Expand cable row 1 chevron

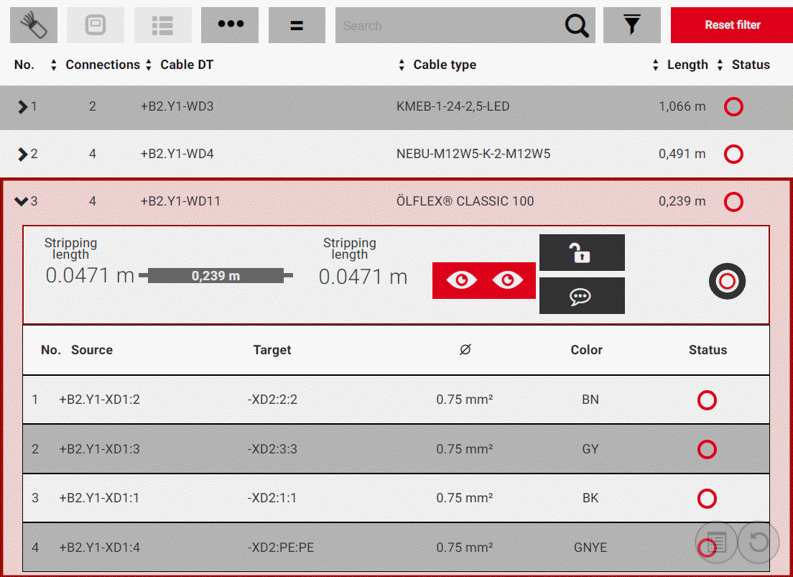pyautogui.click(x=22, y=107)
